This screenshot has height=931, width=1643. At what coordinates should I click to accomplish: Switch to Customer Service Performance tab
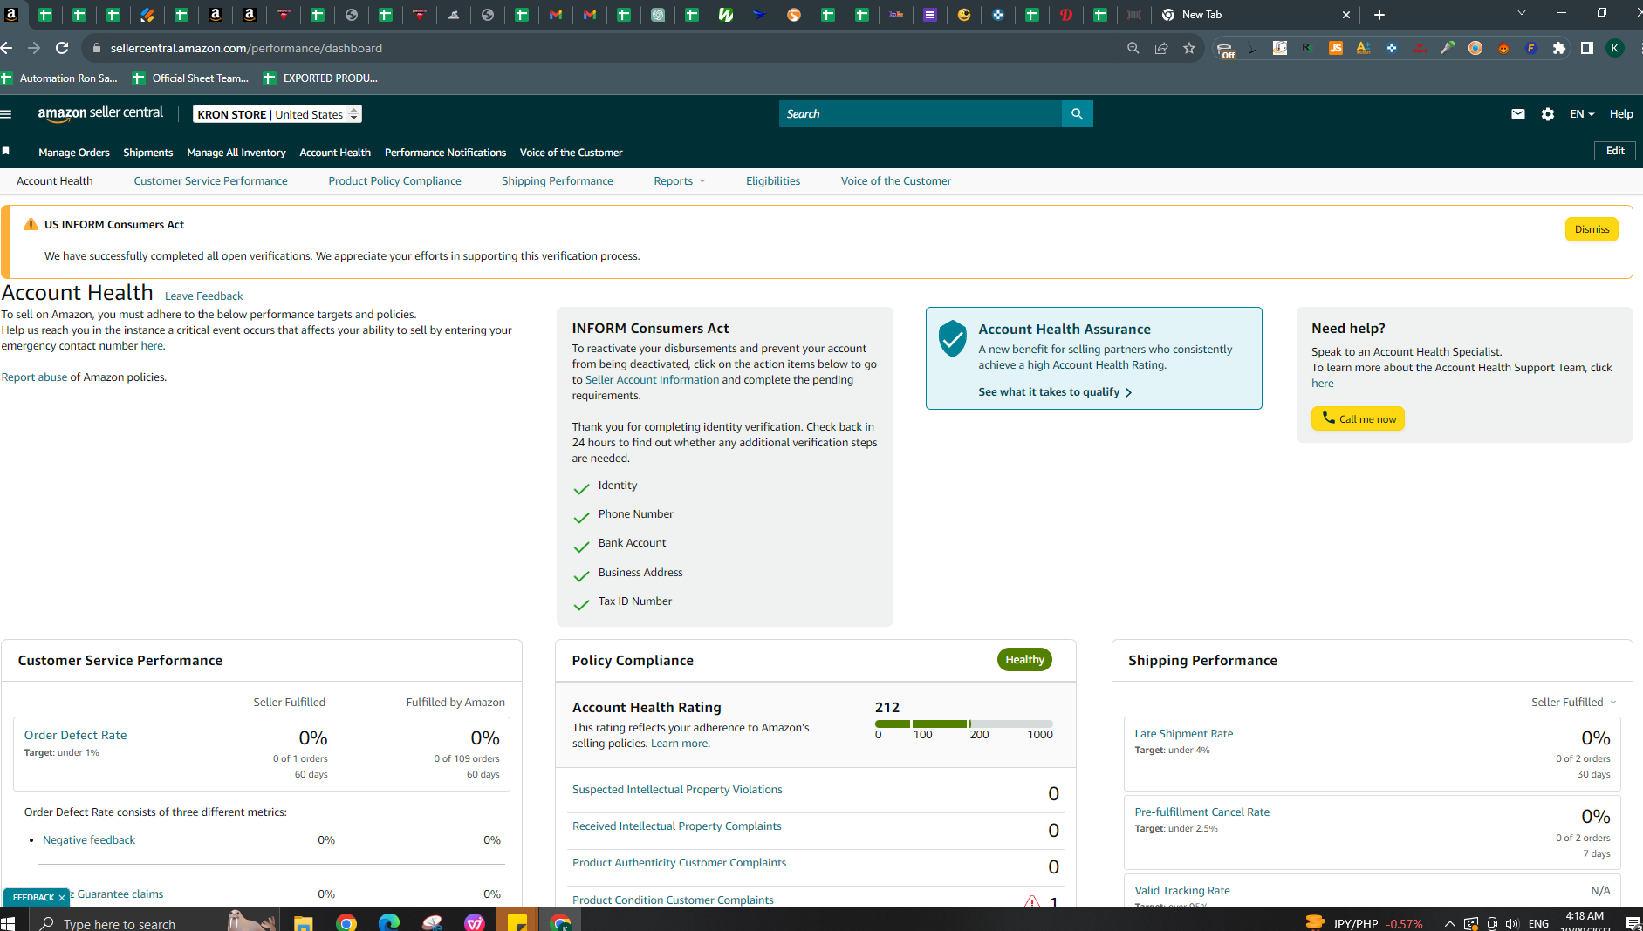[x=210, y=181]
